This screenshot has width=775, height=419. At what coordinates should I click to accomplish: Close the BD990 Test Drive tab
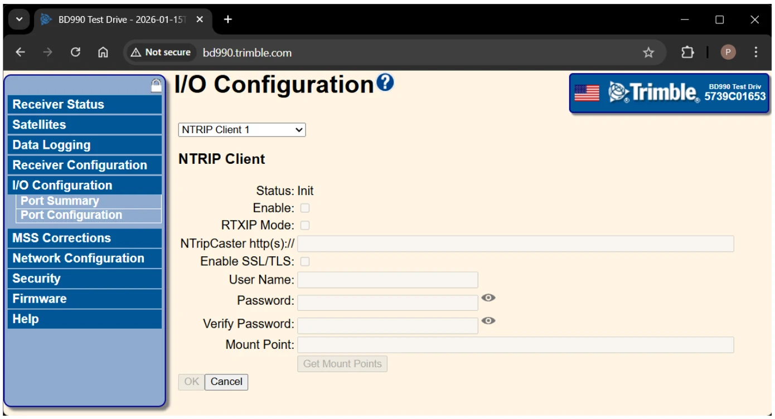[x=200, y=20]
